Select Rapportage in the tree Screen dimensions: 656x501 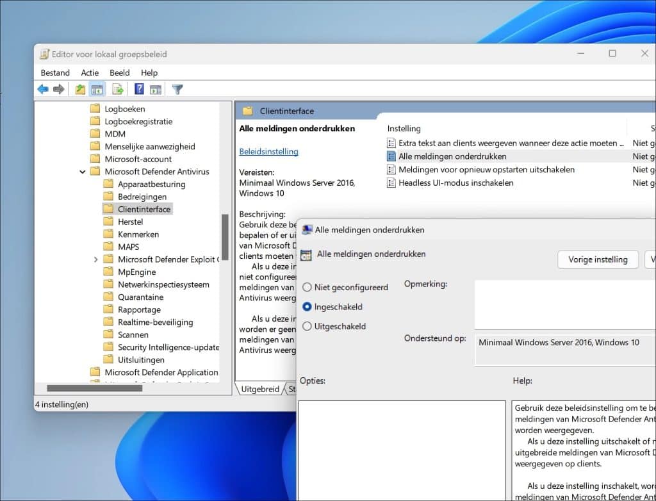coord(139,309)
